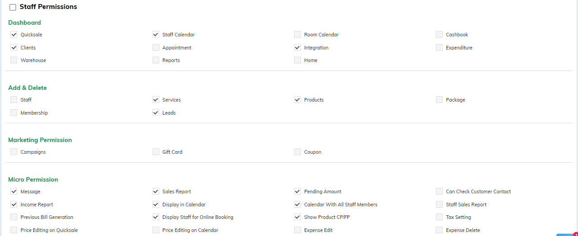Uncheck the Clients permission
This screenshot has height=236, width=578.
14,47
